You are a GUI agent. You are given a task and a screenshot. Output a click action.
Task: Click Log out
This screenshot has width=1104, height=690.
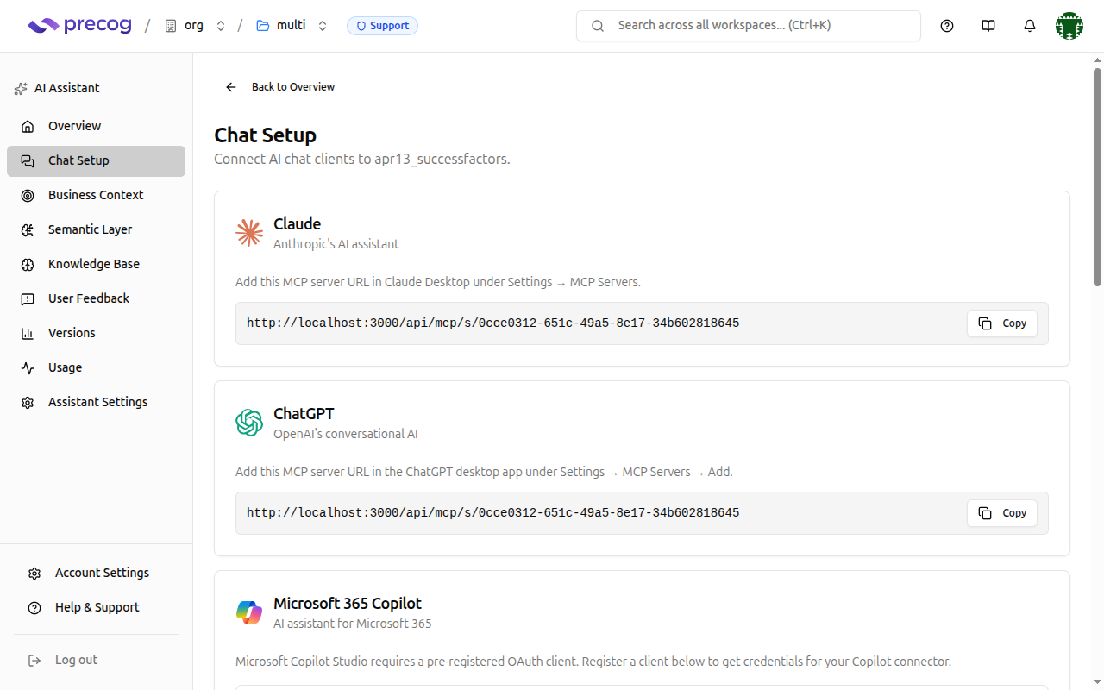[x=96, y=660]
